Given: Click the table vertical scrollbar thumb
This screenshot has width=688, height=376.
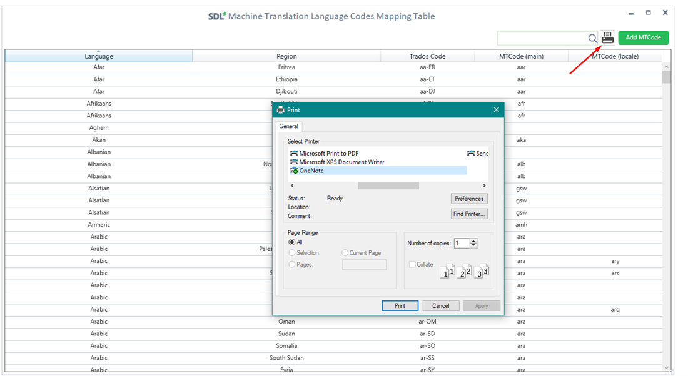Looking at the screenshot, I should (x=667, y=77).
